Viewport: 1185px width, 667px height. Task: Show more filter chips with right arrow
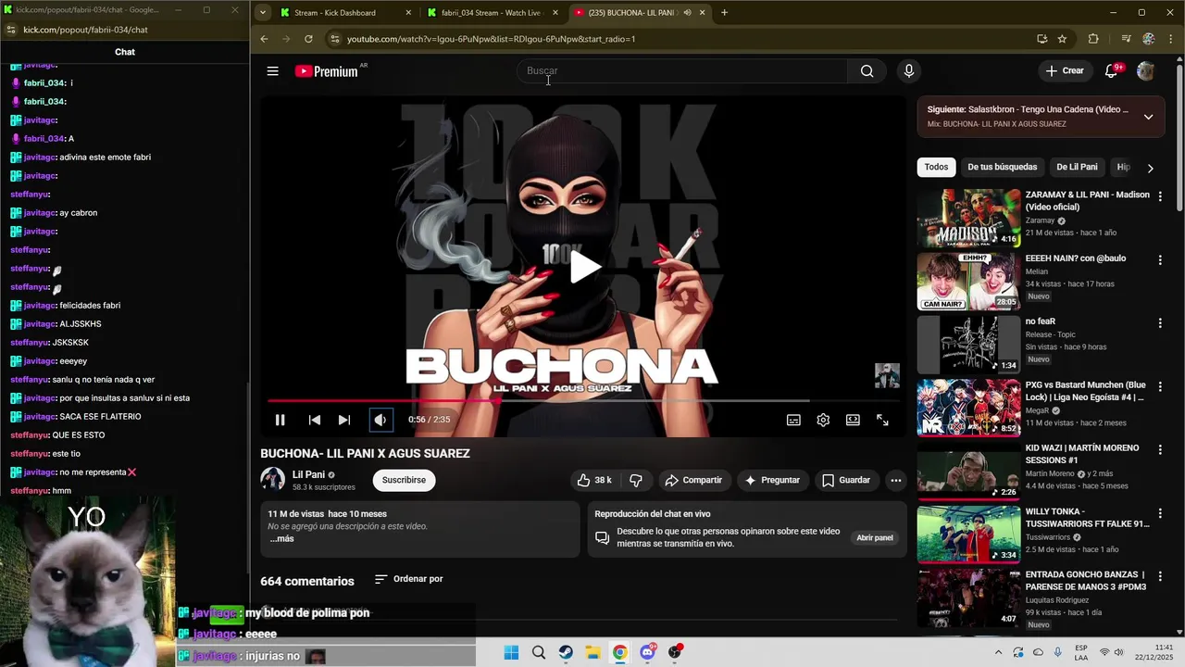point(1150,168)
